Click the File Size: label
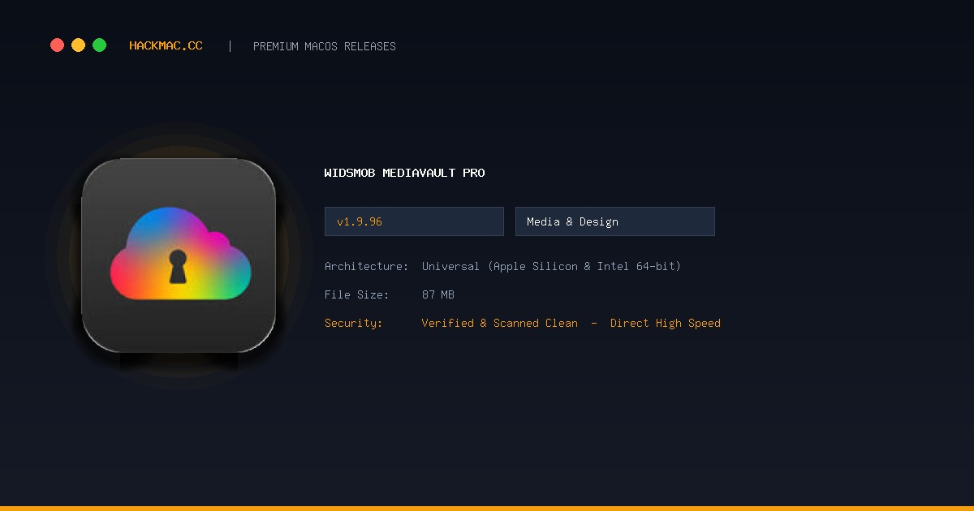 click(357, 294)
